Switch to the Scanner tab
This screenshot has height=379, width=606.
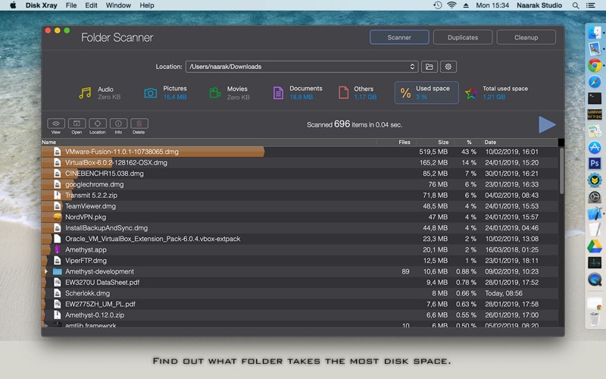[x=399, y=37]
